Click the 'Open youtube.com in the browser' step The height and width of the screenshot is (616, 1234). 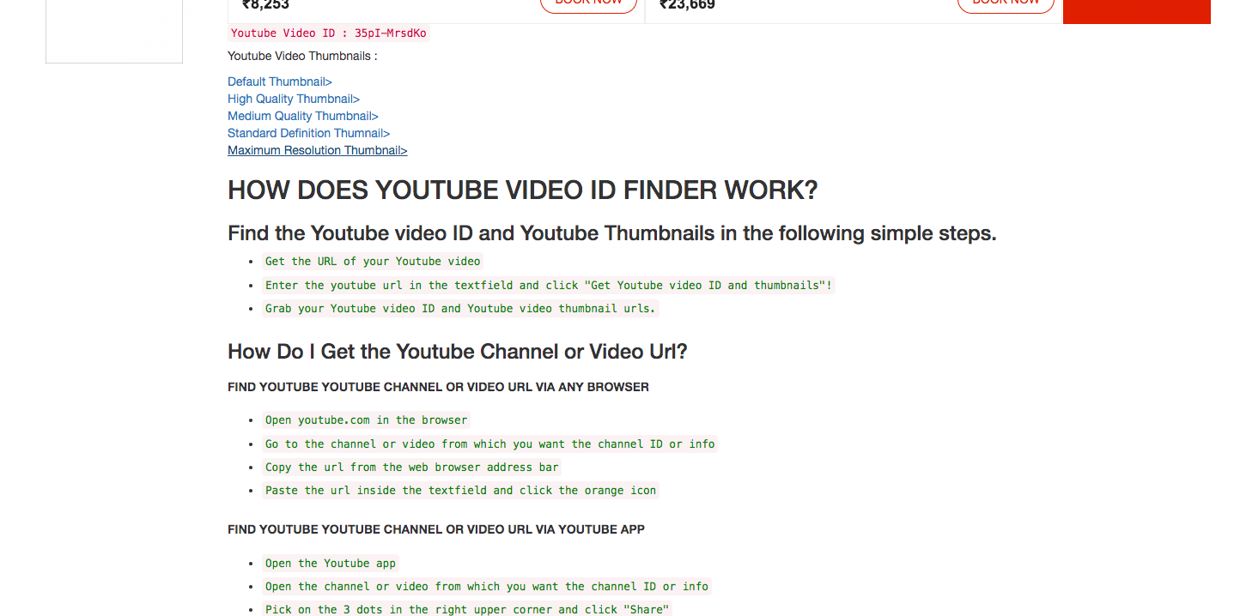pyautogui.click(x=367, y=420)
